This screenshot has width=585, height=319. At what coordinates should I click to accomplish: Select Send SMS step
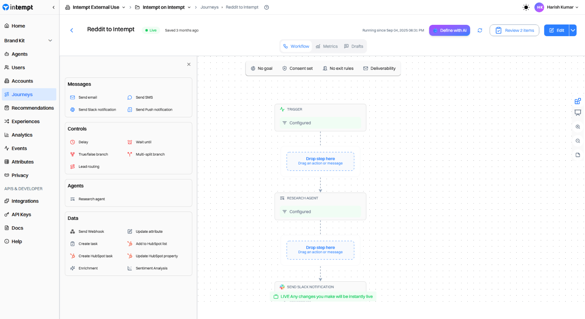140,98
